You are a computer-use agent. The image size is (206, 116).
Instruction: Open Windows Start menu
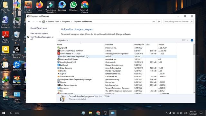click(4, 113)
